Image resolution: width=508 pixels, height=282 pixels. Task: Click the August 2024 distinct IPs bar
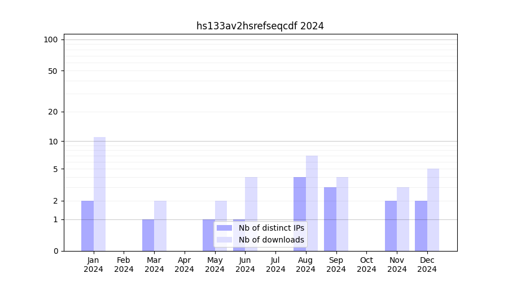[300, 214]
